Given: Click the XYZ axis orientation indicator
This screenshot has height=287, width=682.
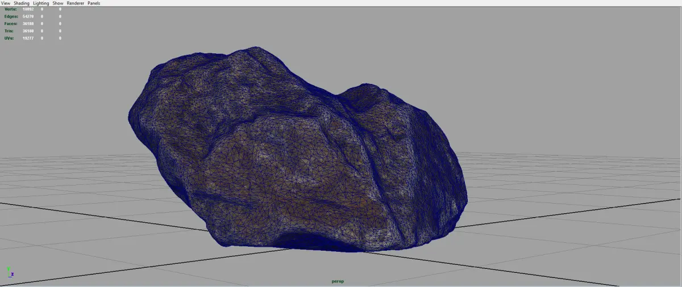Looking at the screenshot, I should coord(10,272).
